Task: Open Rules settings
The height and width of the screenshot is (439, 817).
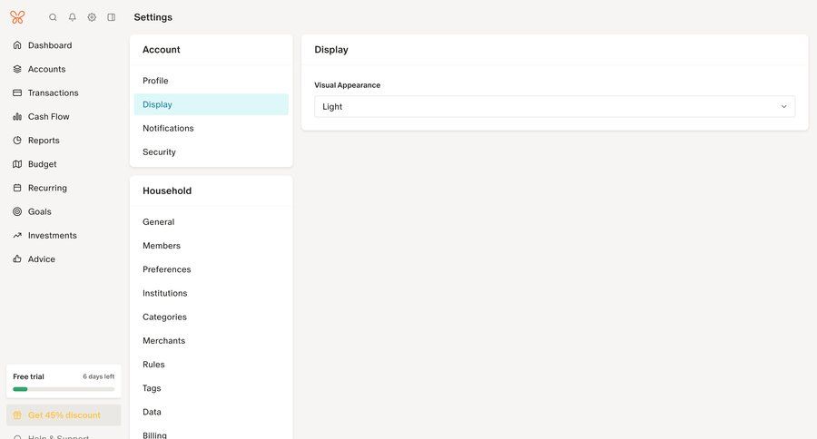Action: pos(211,365)
